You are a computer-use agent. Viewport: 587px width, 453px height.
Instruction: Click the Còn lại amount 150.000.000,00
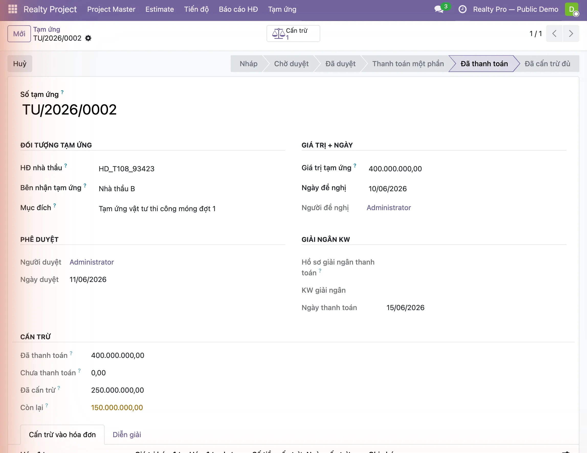(x=117, y=407)
